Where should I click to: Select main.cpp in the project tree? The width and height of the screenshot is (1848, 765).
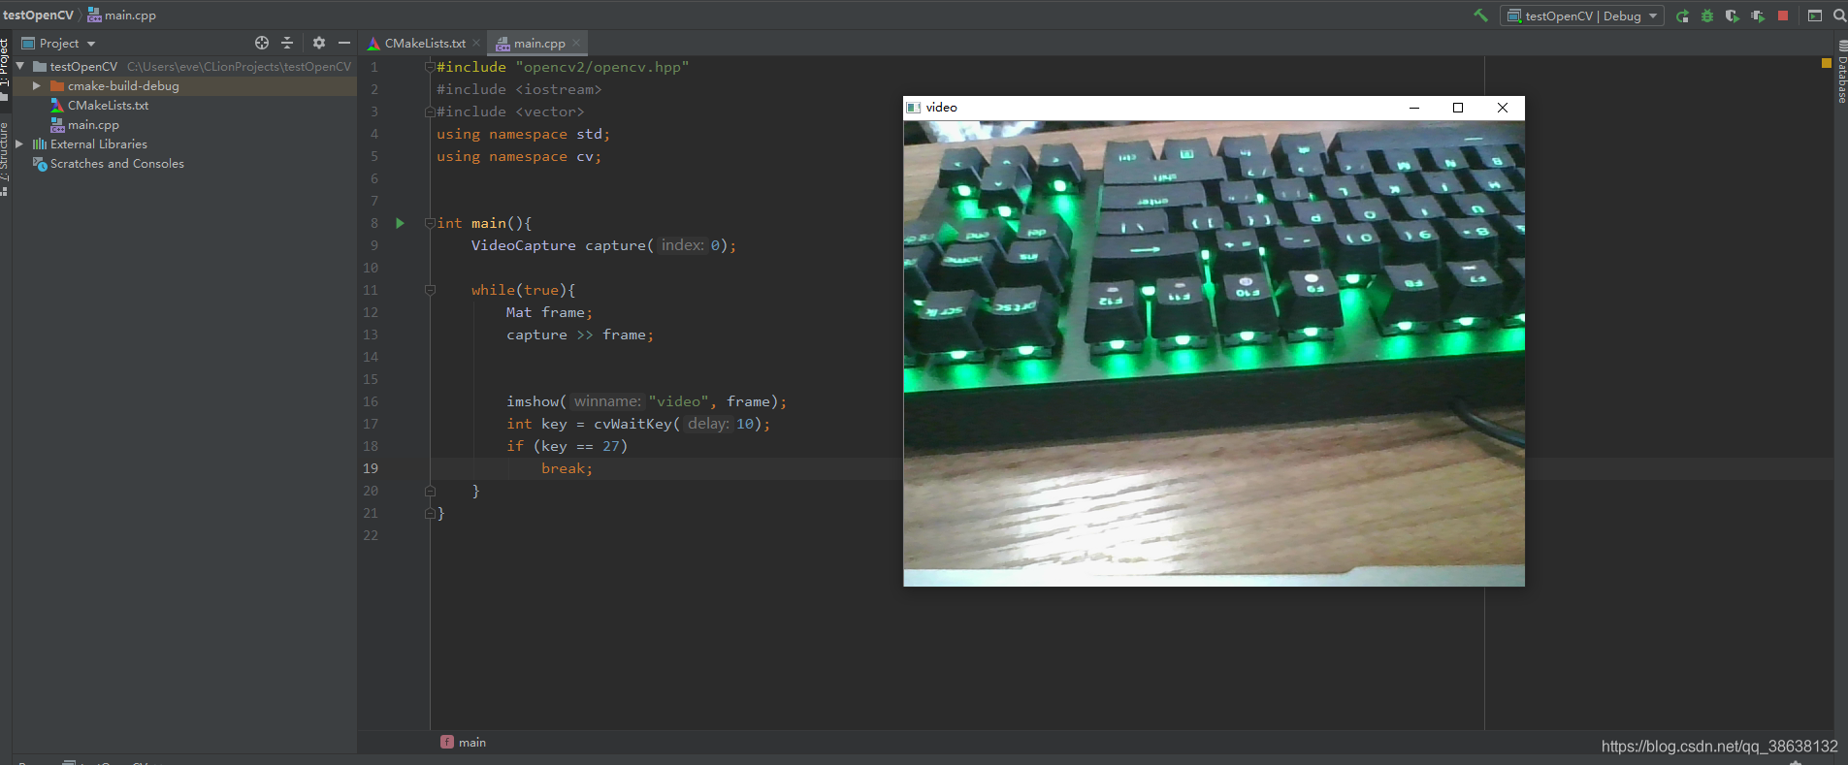[x=93, y=124]
